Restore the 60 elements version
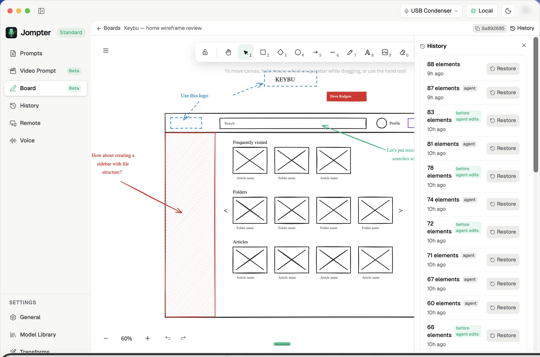Viewport: 540px width, 357px height. click(503, 308)
